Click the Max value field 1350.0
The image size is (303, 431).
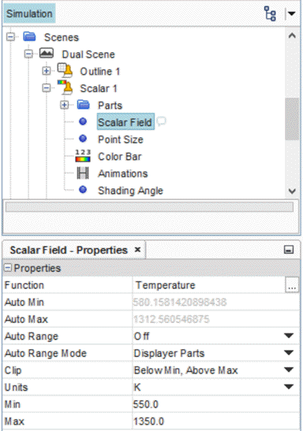pyautogui.click(x=215, y=421)
